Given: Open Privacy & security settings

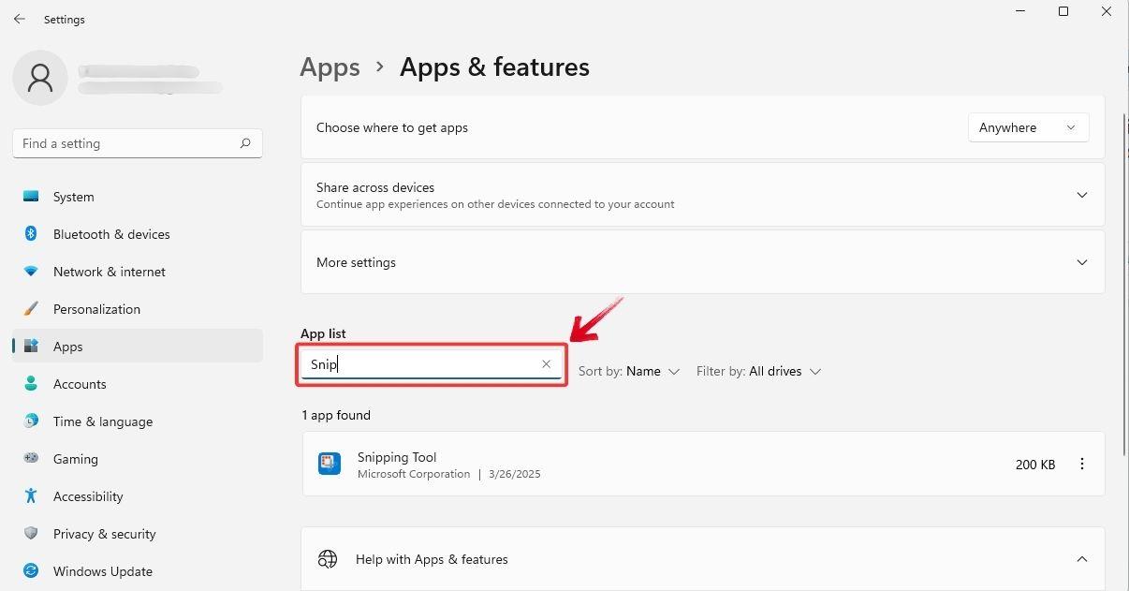Looking at the screenshot, I should click(x=104, y=534).
